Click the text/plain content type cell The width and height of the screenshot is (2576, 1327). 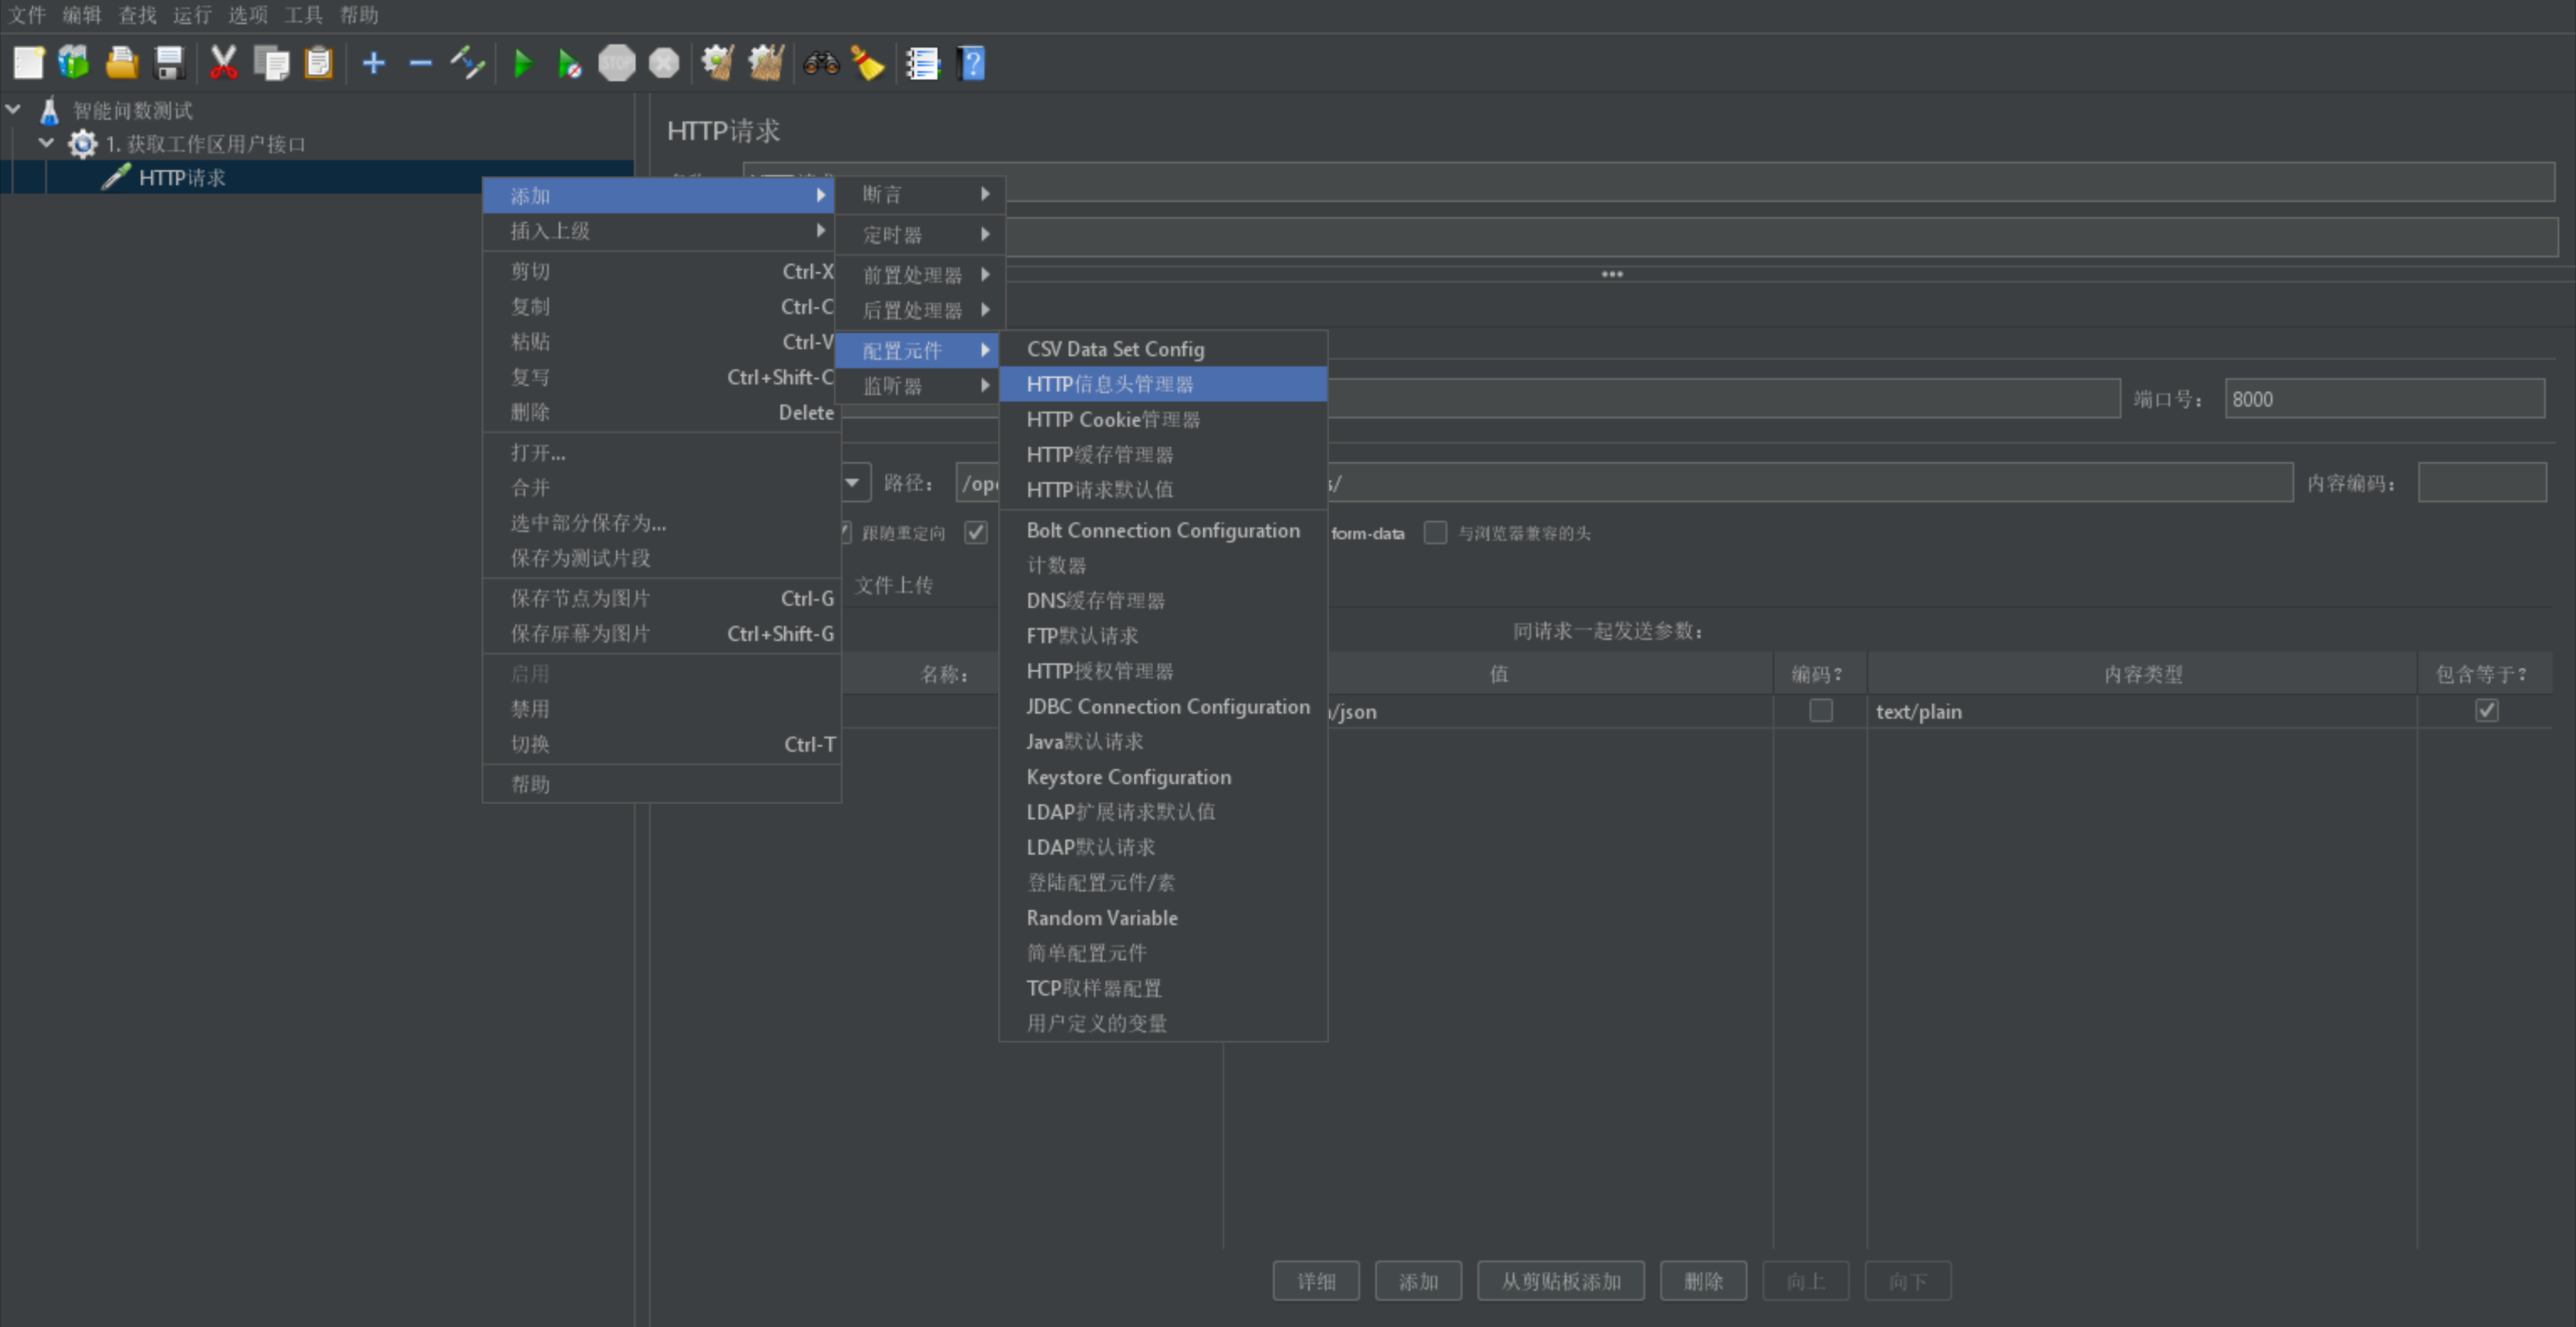2141,711
